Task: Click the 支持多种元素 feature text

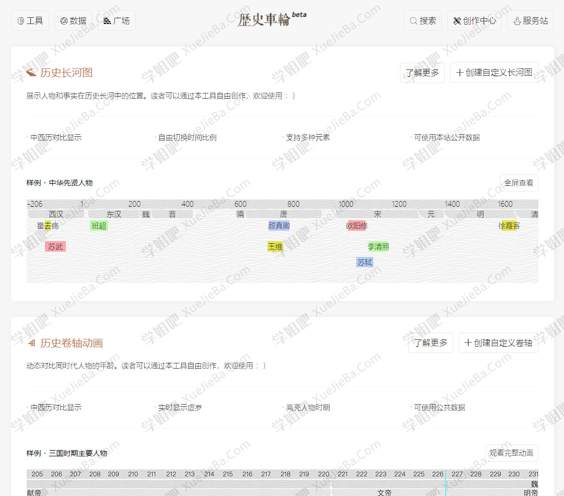Action: click(308, 137)
